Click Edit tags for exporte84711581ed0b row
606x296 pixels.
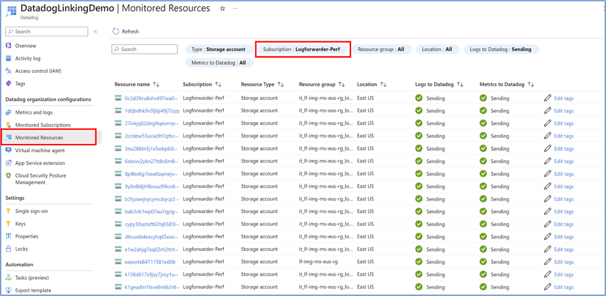coord(564,262)
